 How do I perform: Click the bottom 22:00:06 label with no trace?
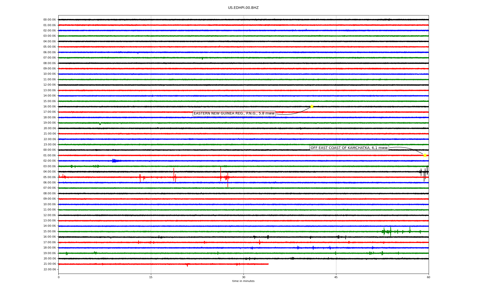coord(49,270)
